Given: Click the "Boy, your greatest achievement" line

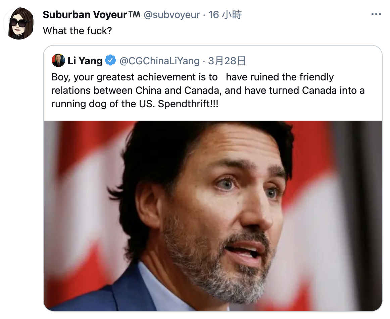Looking at the screenshot, I should click(134, 77).
